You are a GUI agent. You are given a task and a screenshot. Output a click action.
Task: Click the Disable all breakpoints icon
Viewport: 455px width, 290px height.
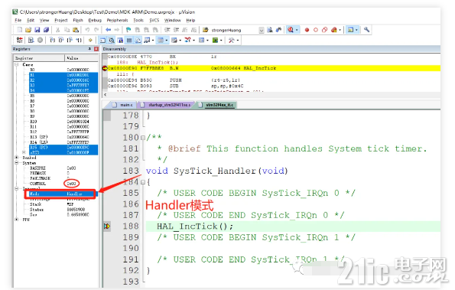(324, 30)
